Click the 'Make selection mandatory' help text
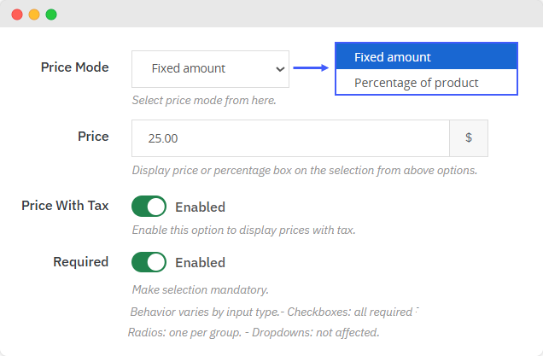543x356 pixels. (x=200, y=290)
